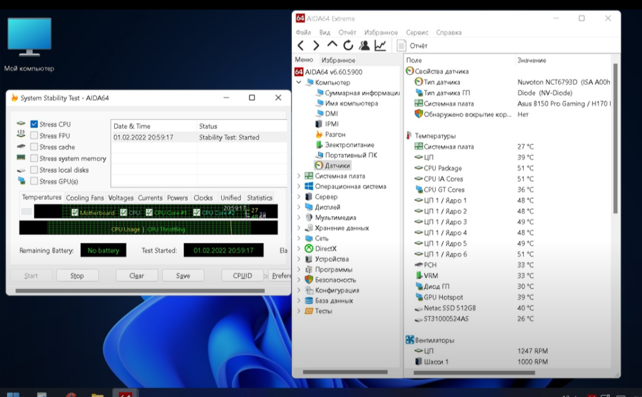Click the up-level arrow in AIDA64 toolbar
This screenshot has width=642, height=397.
tap(332, 45)
